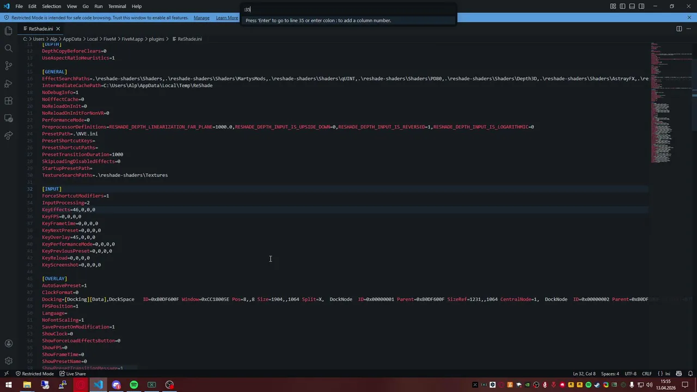Open the Terminal menu
Viewport: 697px width, 392px height.
point(117,7)
